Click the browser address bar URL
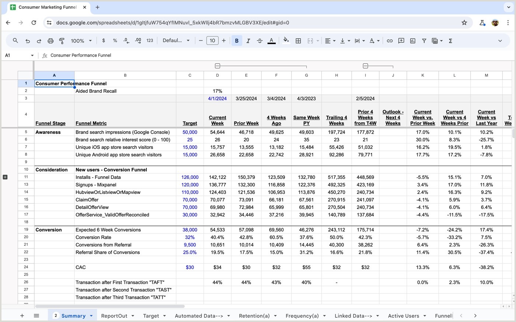This screenshot has height=322, width=516. click(172, 23)
